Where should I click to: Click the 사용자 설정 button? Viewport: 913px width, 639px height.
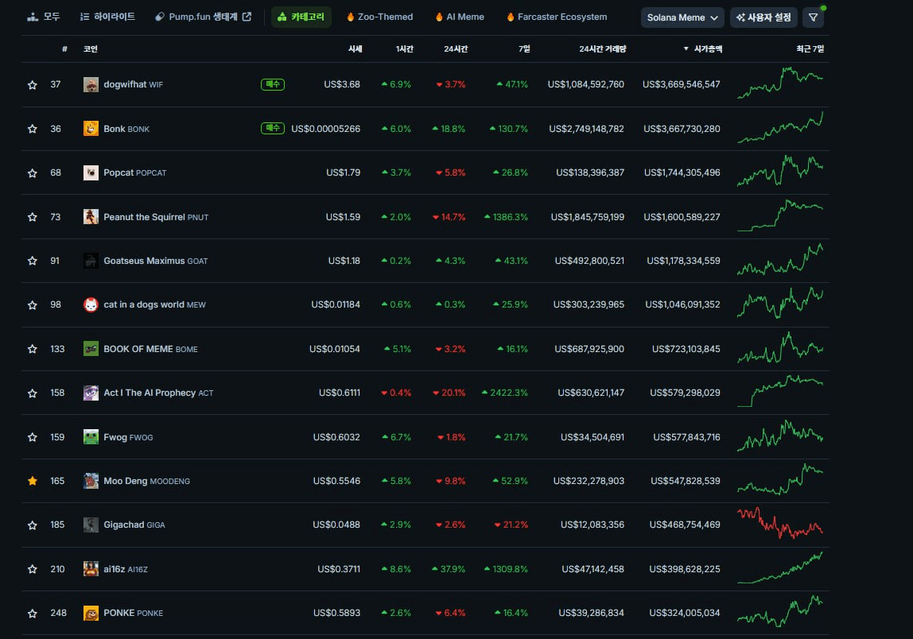(764, 17)
